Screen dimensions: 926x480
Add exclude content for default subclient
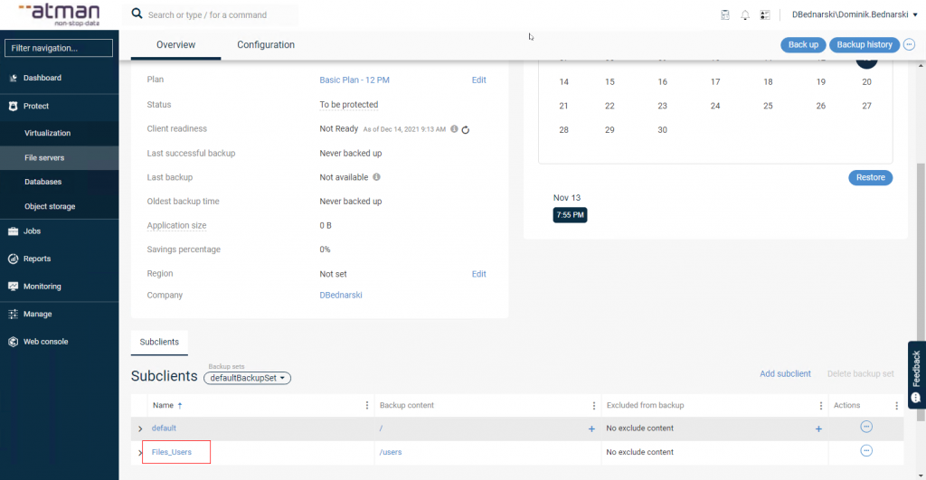pyautogui.click(x=818, y=428)
